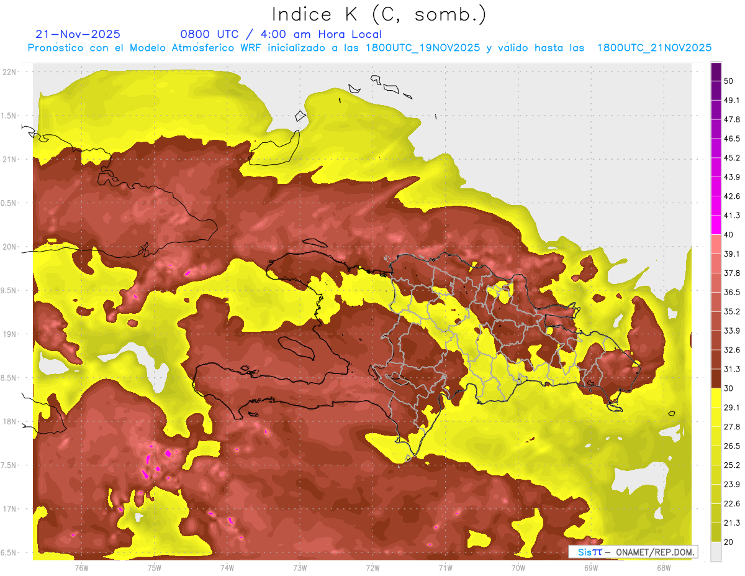Click colorbar label '30'

(x=729, y=388)
